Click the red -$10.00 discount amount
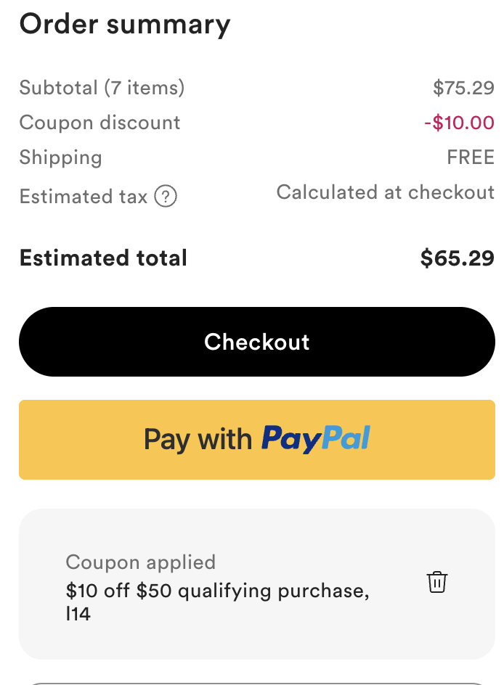The width and height of the screenshot is (504, 685). pyautogui.click(x=459, y=123)
